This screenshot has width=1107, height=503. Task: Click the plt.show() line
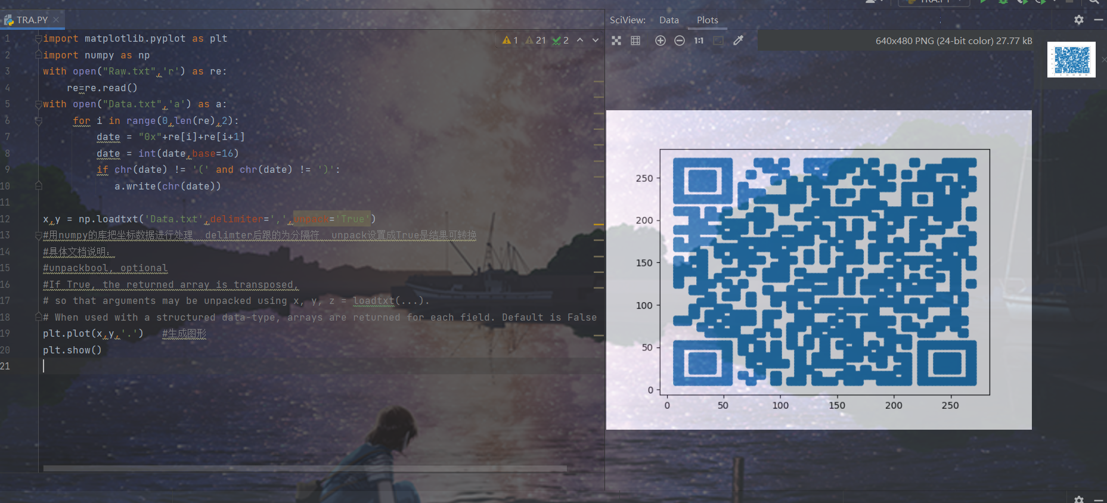coord(72,350)
